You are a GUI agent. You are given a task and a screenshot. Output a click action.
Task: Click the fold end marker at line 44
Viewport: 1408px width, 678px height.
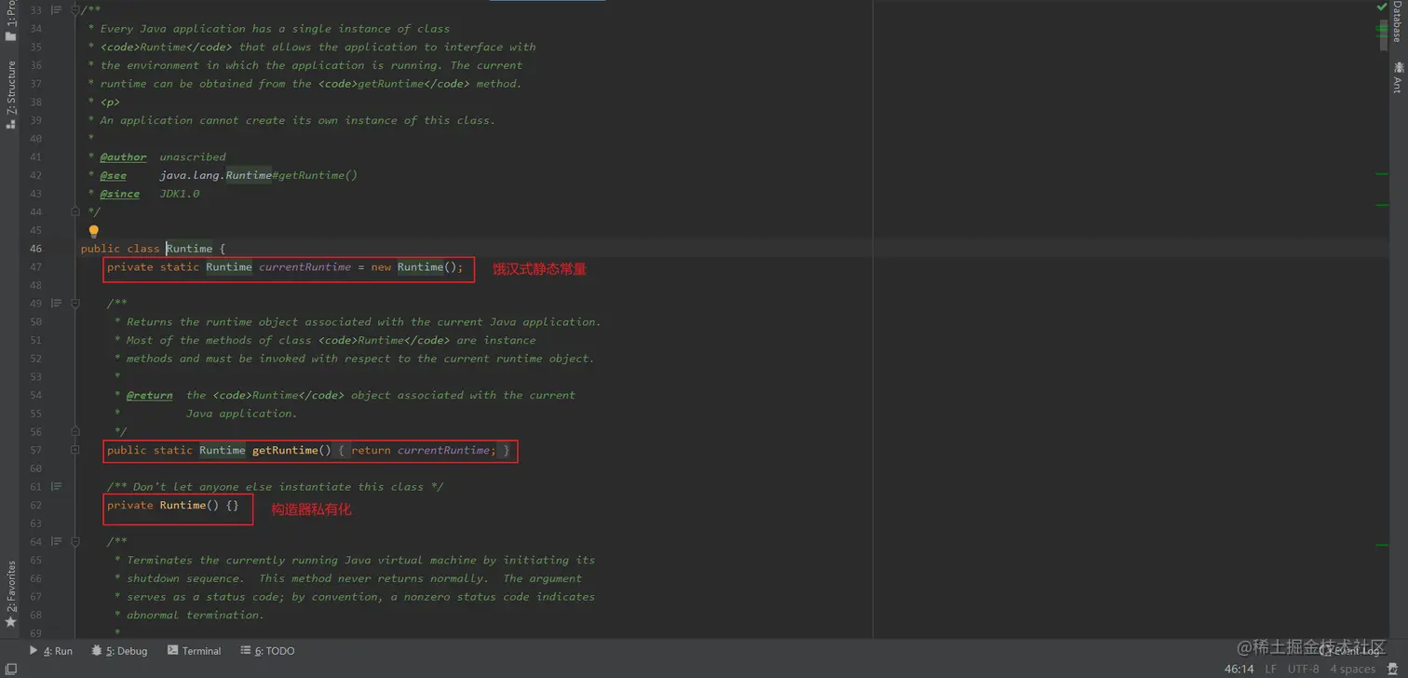[75, 211]
